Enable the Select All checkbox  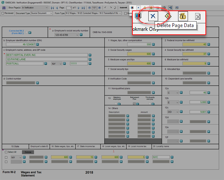coord(6,152)
